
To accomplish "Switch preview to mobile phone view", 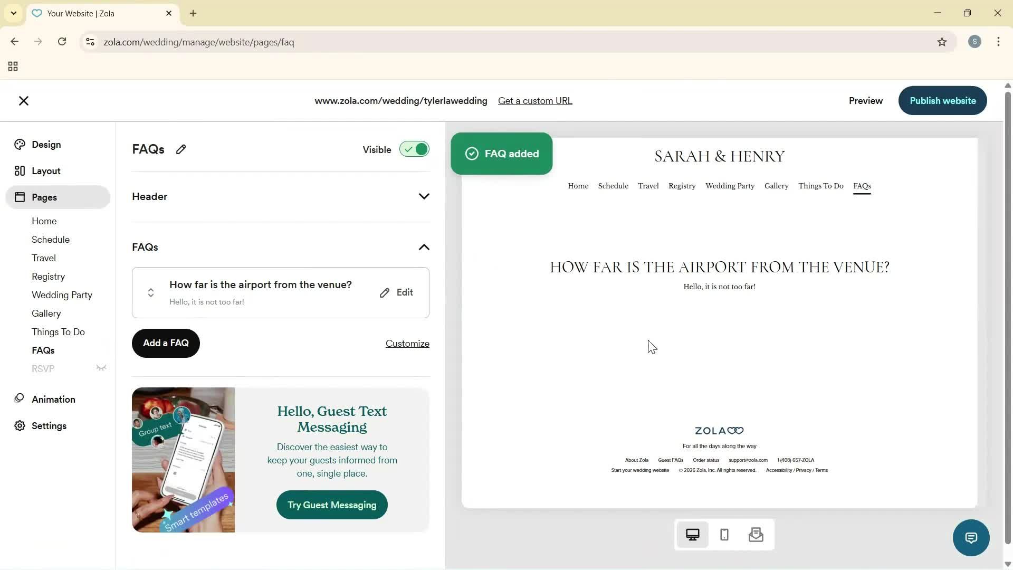I will point(724,535).
